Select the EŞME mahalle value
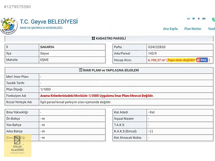The image size is (215, 161). coord(44,60)
